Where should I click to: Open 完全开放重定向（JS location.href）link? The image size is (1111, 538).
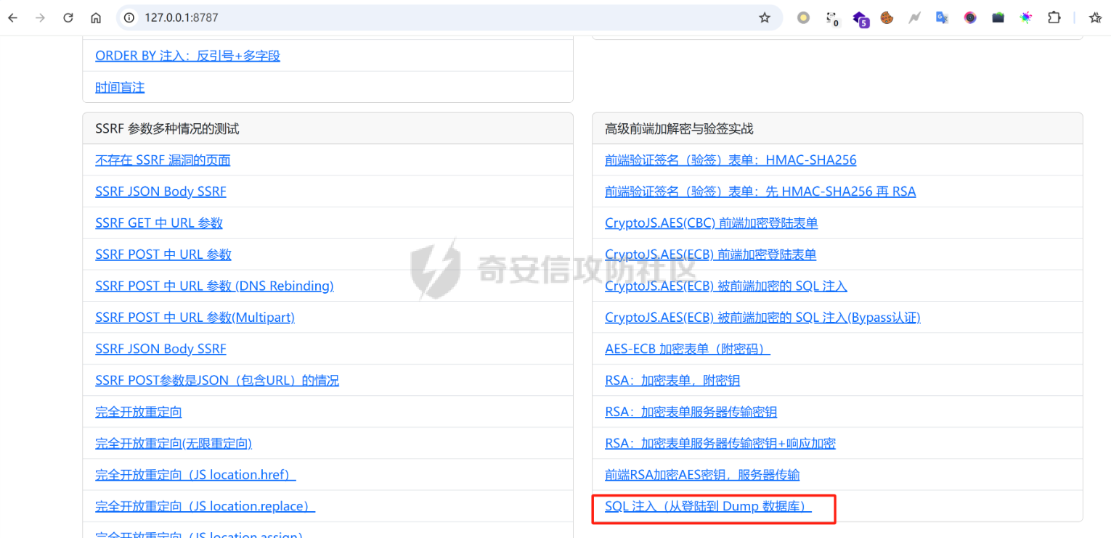click(195, 475)
